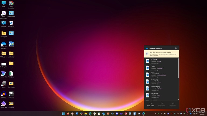This screenshot has width=207, height=116.
Task: Click the pause icon in sync banner
Action: [x=147, y=54]
